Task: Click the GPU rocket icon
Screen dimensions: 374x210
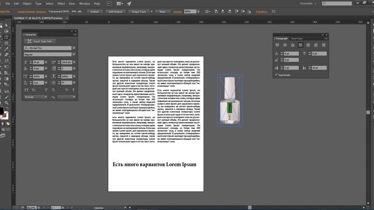Action: coord(129,3)
